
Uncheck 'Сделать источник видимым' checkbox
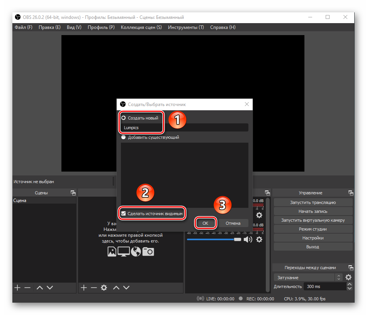[x=124, y=213]
